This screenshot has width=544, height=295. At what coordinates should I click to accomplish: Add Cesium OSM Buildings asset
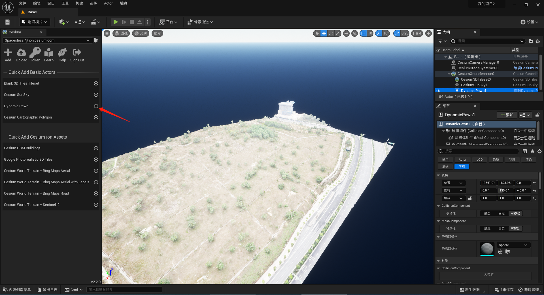point(96,148)
